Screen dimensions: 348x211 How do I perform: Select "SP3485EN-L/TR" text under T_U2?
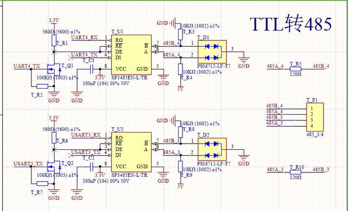click(x=129, y=175)
